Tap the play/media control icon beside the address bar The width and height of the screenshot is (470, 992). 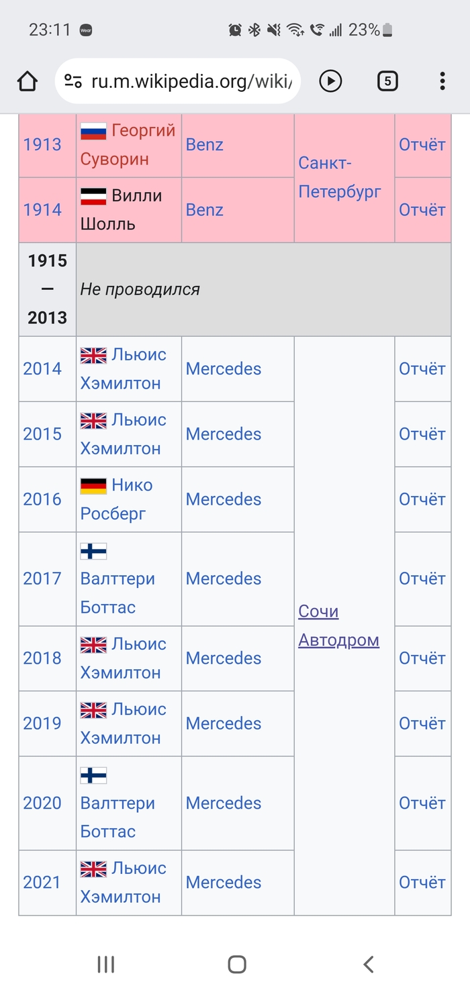click(x=330, y=81)
